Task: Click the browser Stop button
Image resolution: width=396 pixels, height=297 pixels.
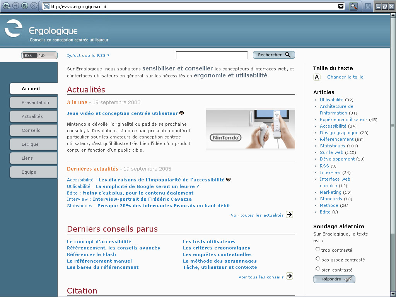Action: click(x=34, y=6)
